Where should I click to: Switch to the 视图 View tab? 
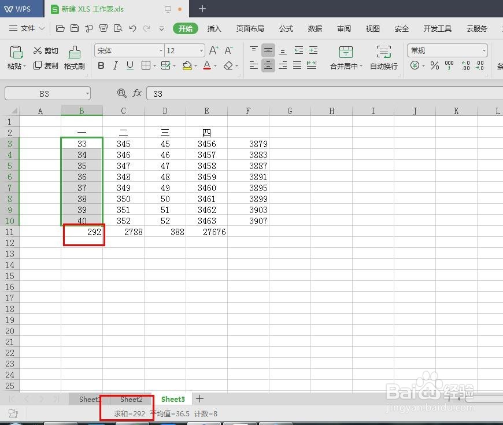point(372,28)
